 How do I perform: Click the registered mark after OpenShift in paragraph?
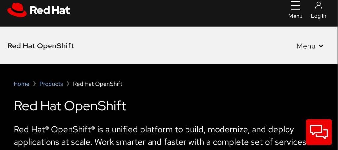coord(93,128)
